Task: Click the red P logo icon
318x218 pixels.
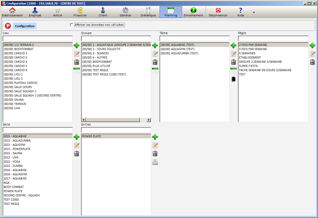Action: [x=8, y=26]
